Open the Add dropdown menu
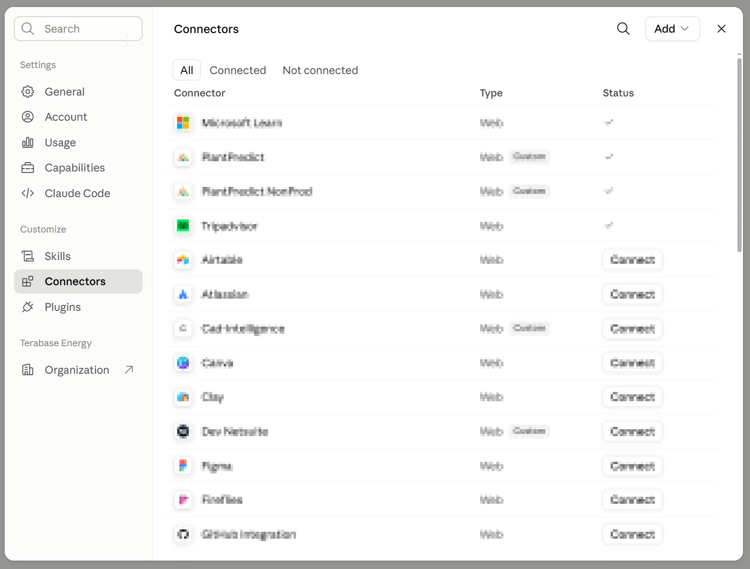Screen dimensions: 750x569 pyautogui.click(x=672, y=29)
